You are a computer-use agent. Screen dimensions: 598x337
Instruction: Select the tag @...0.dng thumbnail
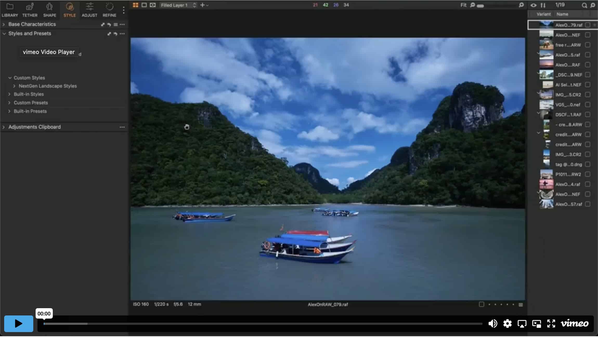pyautogui.click(x=547, y=164)
